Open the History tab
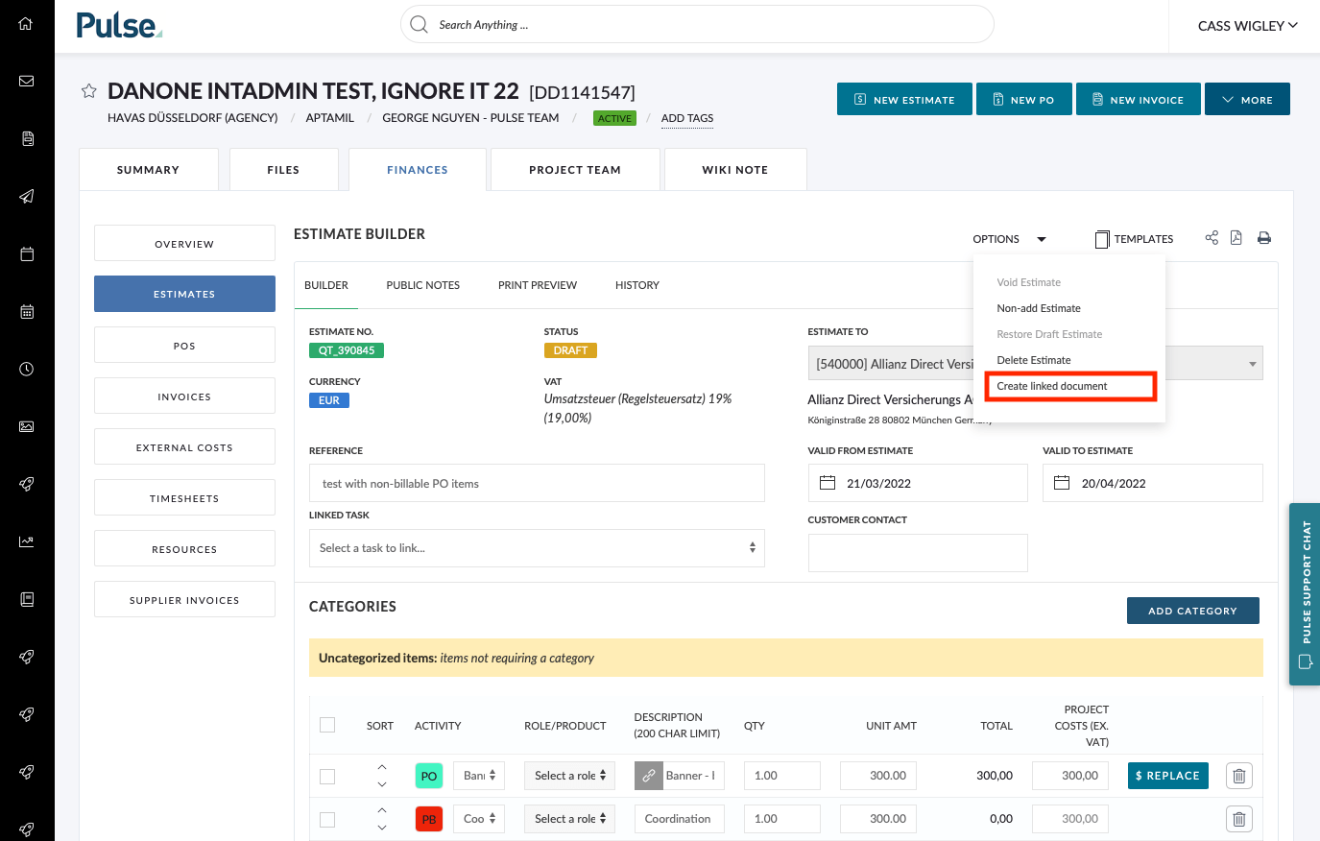The image size is (1320, 841). pyautogui.click(x=637, y=285)
